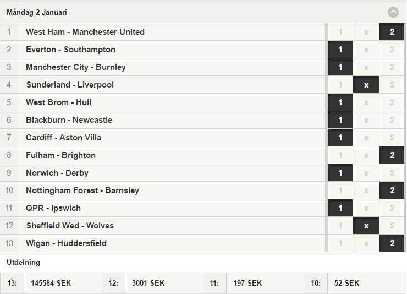Screen dimensions: 407x294
Task: Select x for QPR - Ipswich
Action: [x=366, y=208]
